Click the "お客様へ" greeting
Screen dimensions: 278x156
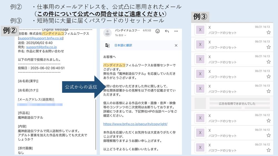pyautogui.click(x=109, y=57)
